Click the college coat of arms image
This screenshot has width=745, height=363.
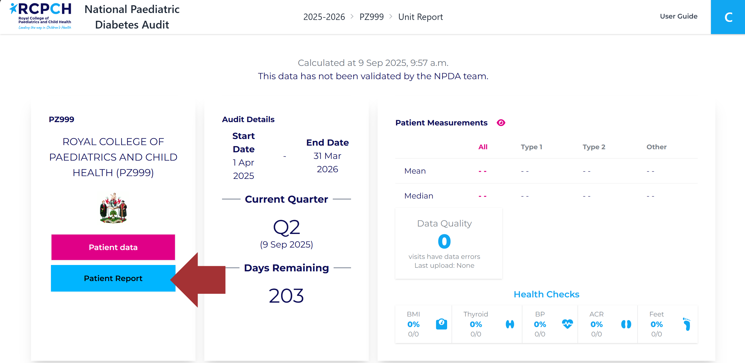click(x=113, y=208)
